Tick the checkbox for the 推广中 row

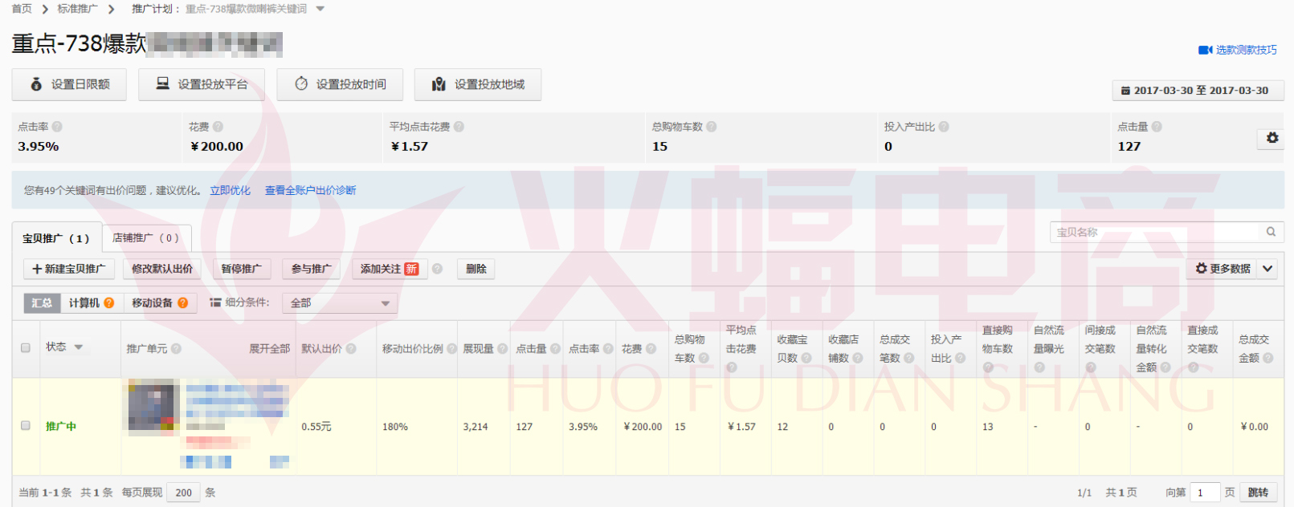point(26,426)
